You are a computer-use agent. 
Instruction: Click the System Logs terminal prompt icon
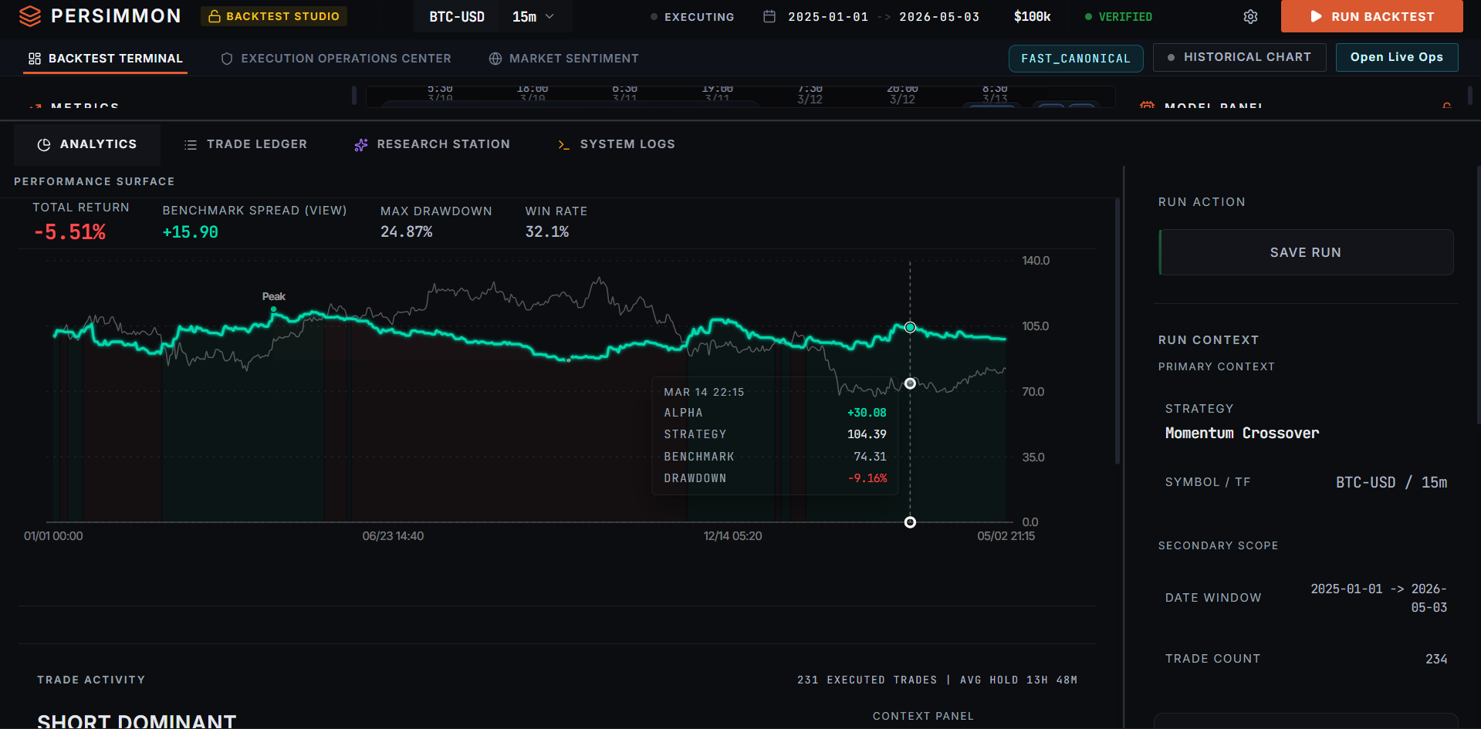563,144
